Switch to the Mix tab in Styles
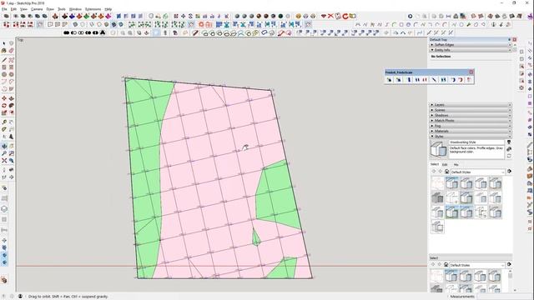The width and height of the screenshot is (534, 300). [456, 164]
